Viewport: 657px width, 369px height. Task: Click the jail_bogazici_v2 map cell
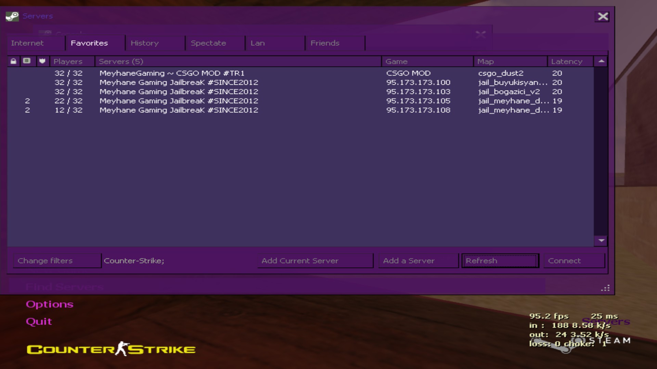(509, 92)
